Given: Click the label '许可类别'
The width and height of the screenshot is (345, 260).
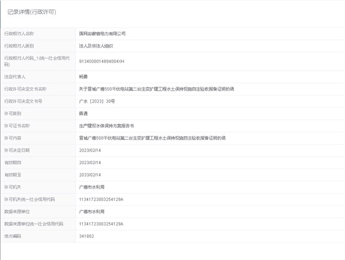Looking at the screenshot, I should [x=13, y=114].
